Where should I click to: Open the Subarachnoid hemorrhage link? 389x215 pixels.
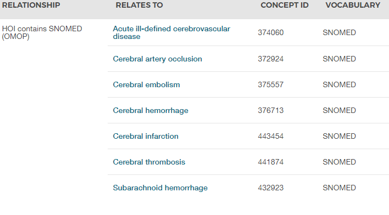coord(160,188)
